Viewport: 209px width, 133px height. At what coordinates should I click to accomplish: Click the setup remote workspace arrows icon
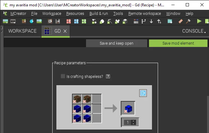tap(136, 21)
